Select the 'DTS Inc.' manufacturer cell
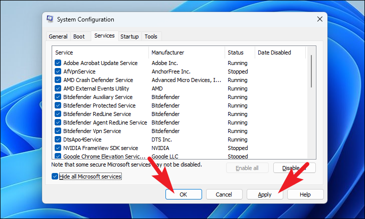 tap(162, 139)
